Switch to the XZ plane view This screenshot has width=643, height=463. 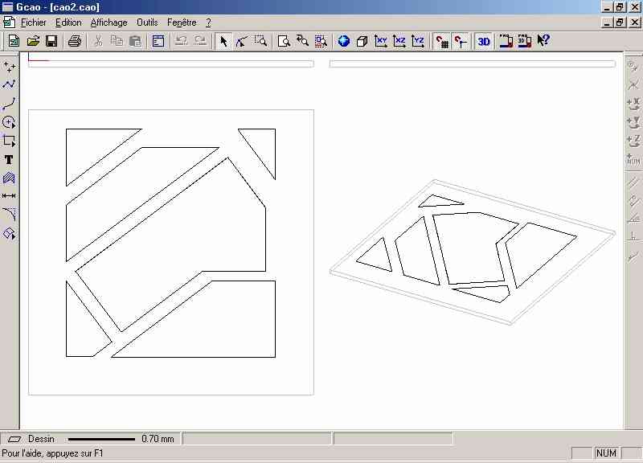[399, 41]
